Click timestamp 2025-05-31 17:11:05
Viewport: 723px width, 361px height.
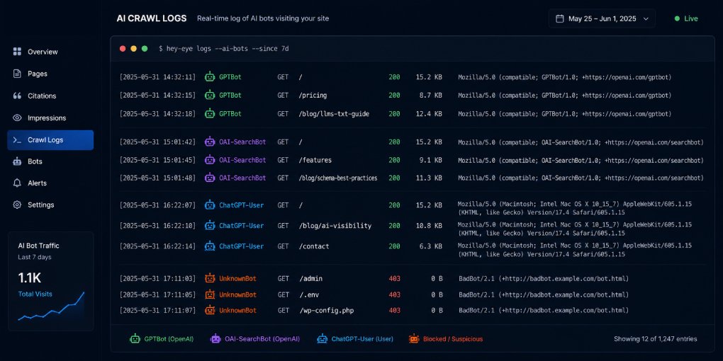[157, 294]
